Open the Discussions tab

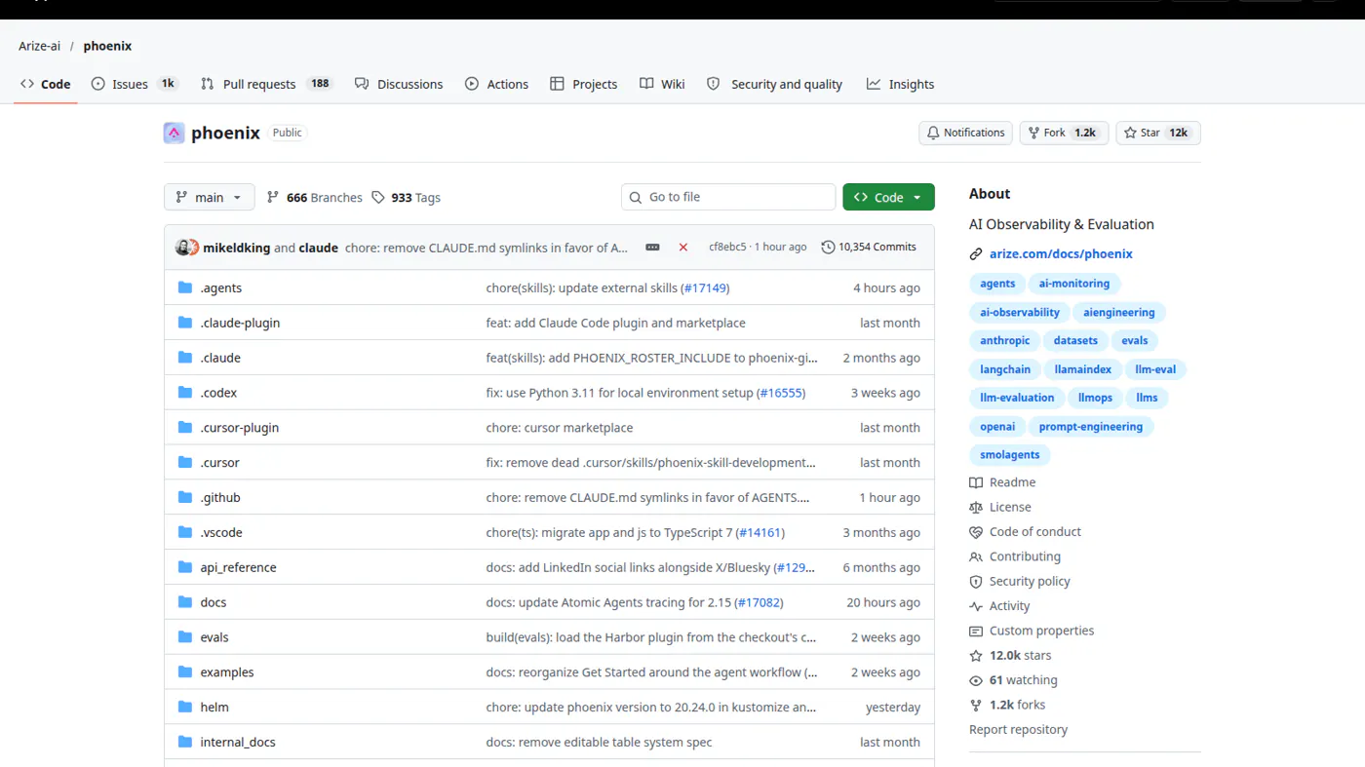399,84
